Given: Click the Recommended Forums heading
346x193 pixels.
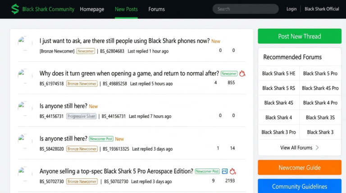Looking at the screenshot, I should pyautogui.click(x=292, y=57).
